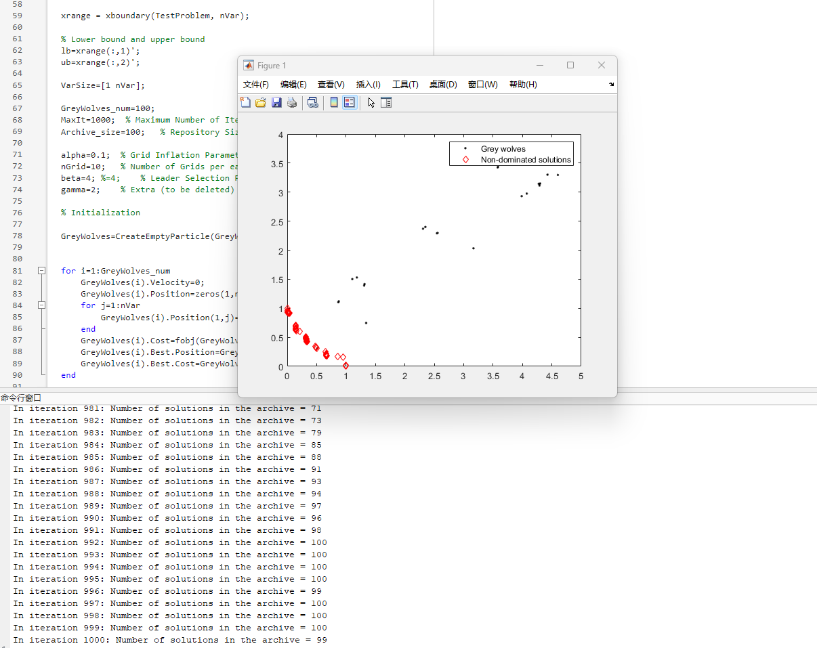Click 'beta=4;' in the editor
This screenshot has height=648, width=817.
pos(79,178)
